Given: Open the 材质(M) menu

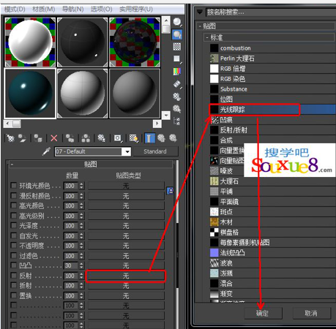Looking at the screenshot, I should 44,10.
